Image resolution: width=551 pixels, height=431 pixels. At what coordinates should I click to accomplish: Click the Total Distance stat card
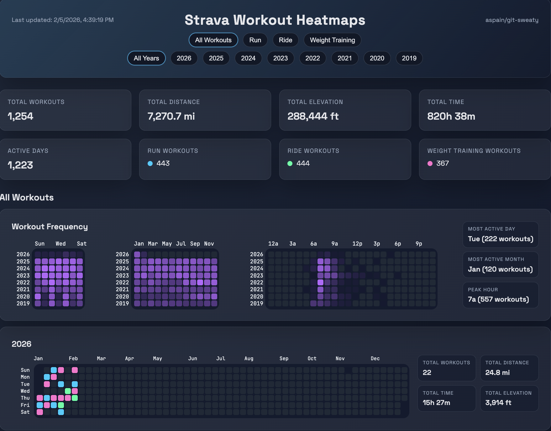pos(205,110)
